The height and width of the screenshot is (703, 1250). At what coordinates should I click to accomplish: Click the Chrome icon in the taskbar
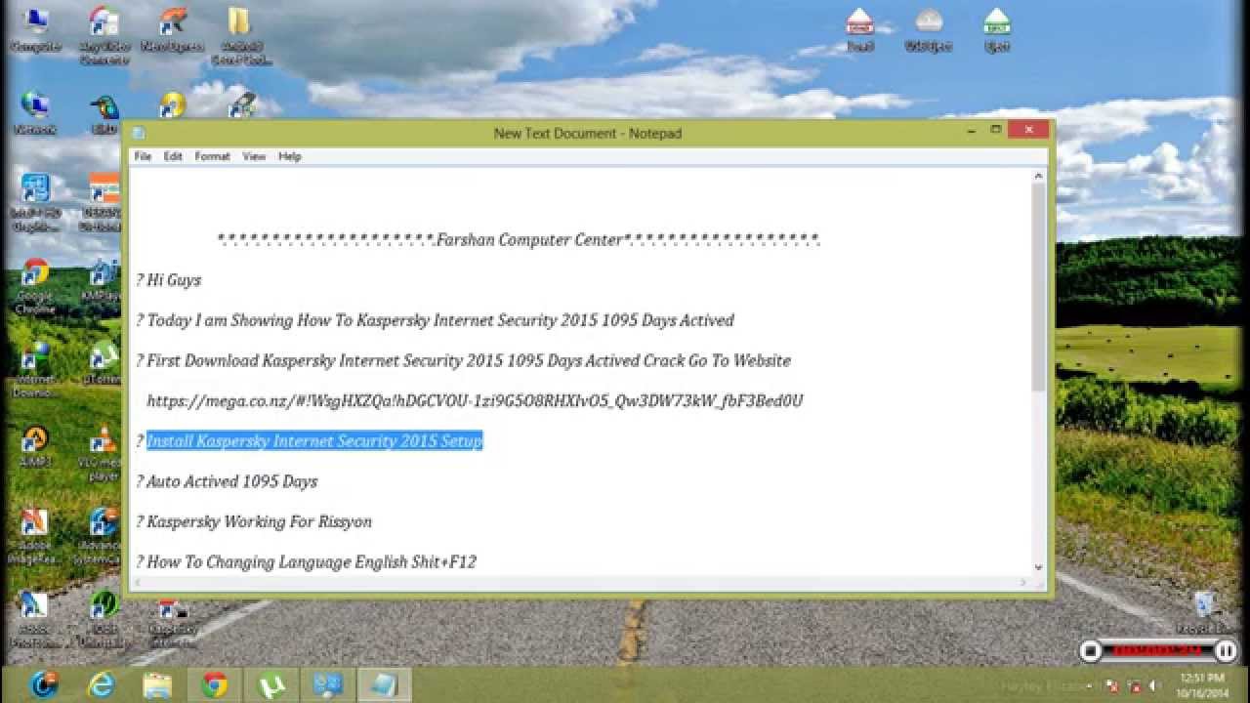(x=214, y=684)
